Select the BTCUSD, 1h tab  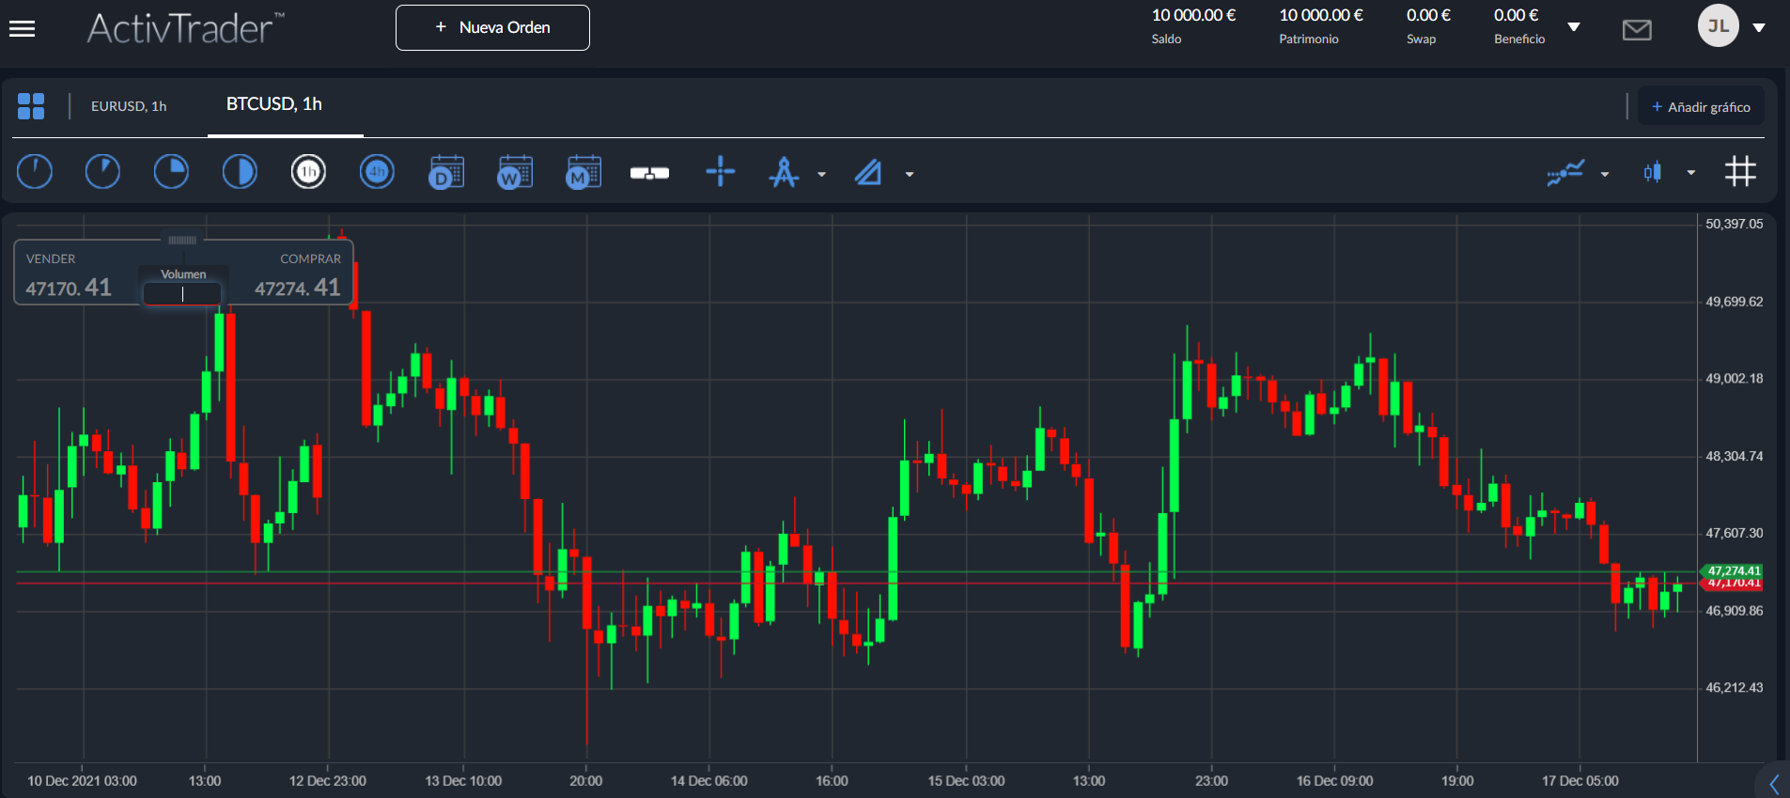273,104
